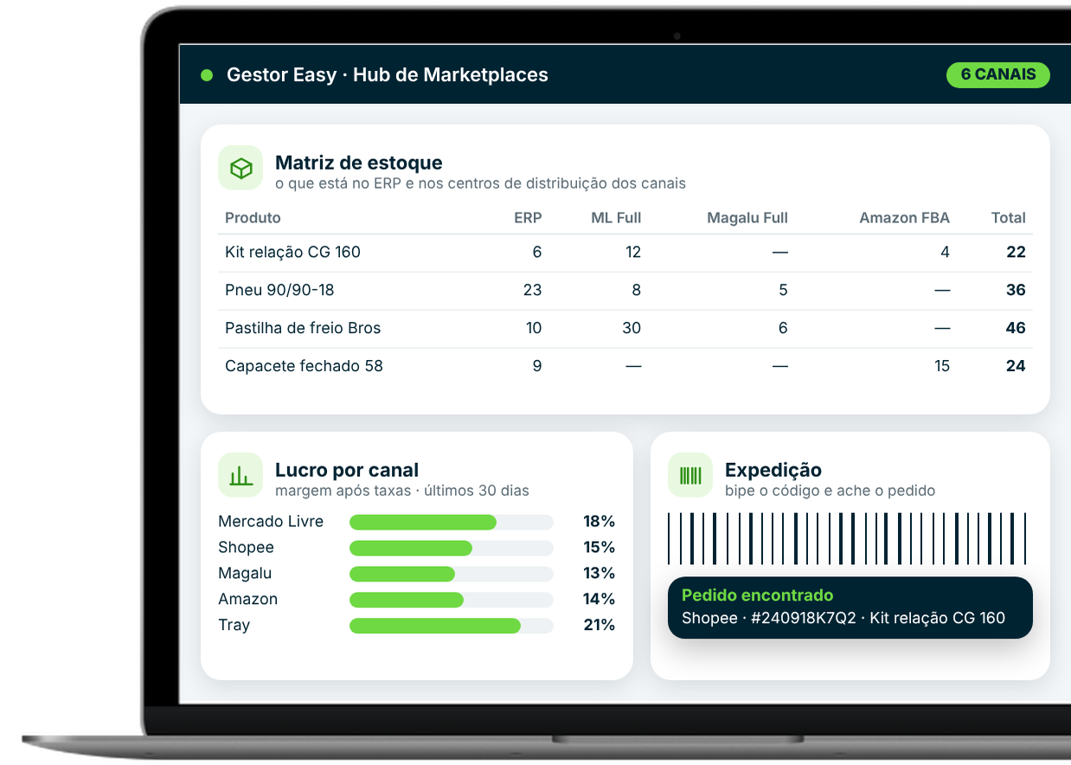
Task: Click the Lucro por canal heading
Action: [x=347, y=471]
